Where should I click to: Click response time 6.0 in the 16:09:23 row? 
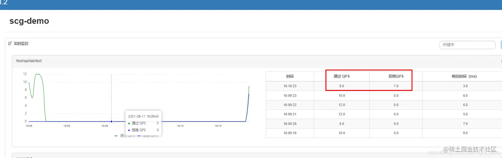465,96
